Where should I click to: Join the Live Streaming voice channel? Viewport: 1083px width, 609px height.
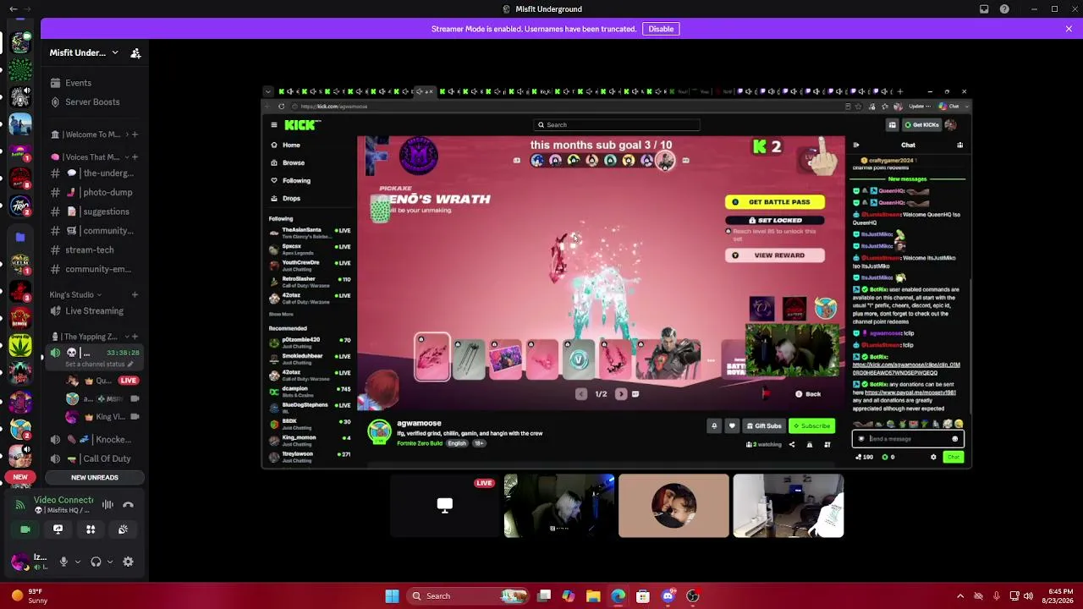coord(96,311)
